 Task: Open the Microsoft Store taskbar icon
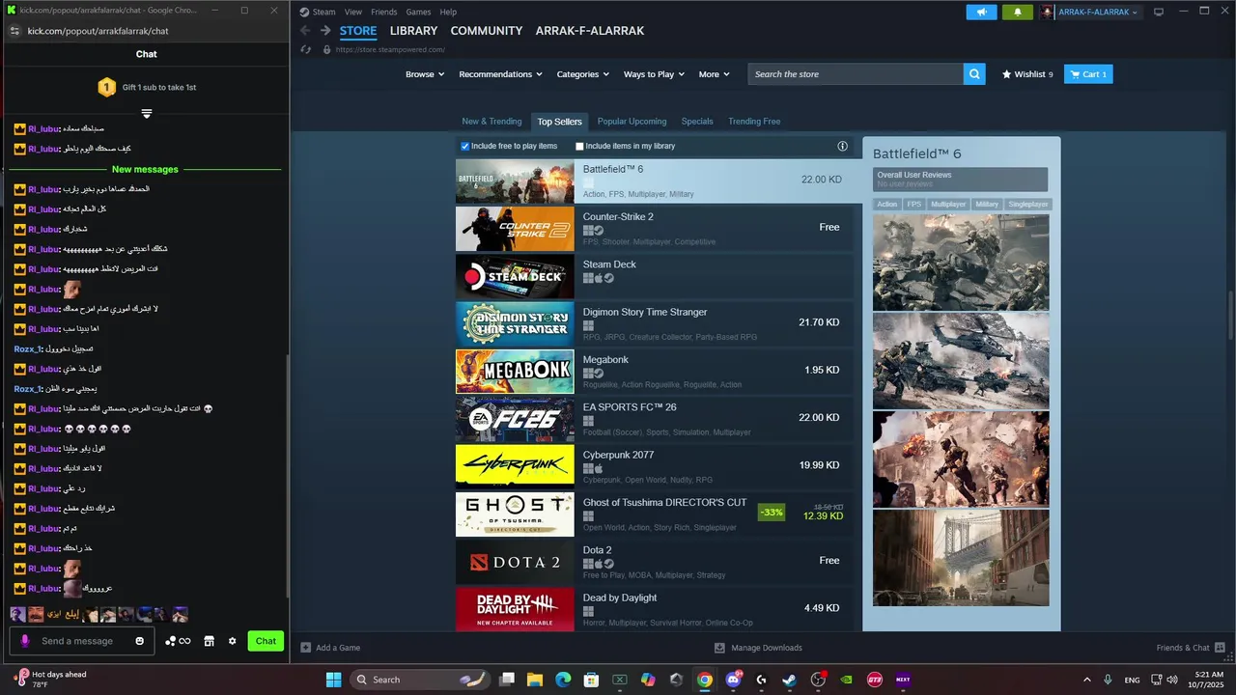(591, 680)
